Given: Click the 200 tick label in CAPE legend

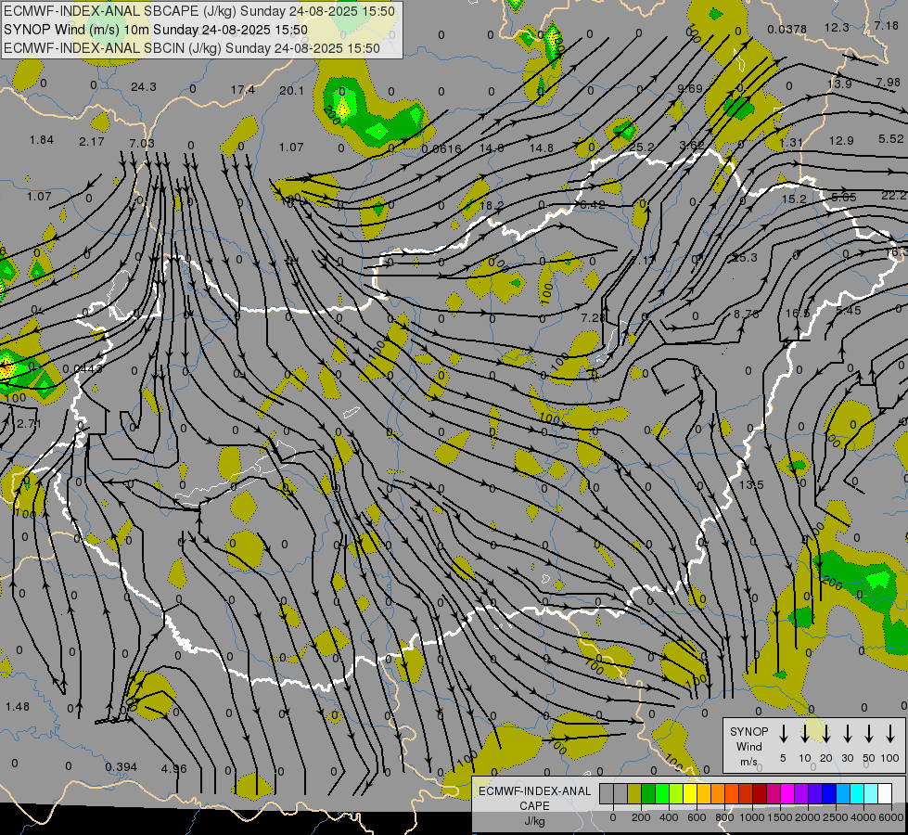Looking at the screenshot, I should 641,817.
